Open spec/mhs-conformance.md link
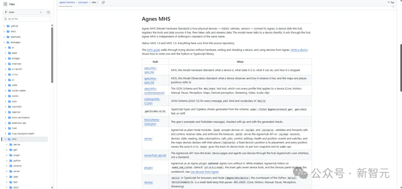This screenshot has height=189, width=402. 154,90
